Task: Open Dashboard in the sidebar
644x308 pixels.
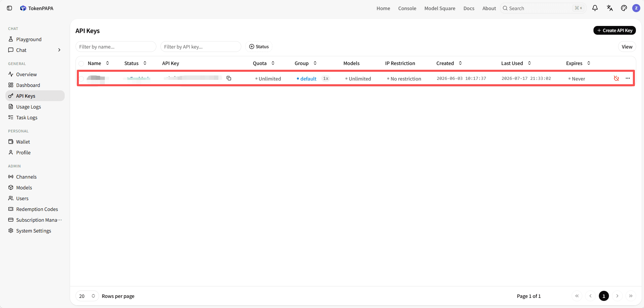Action: click(x=35, y=85)
